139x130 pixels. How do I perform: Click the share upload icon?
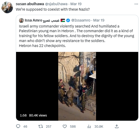(117, 126)
